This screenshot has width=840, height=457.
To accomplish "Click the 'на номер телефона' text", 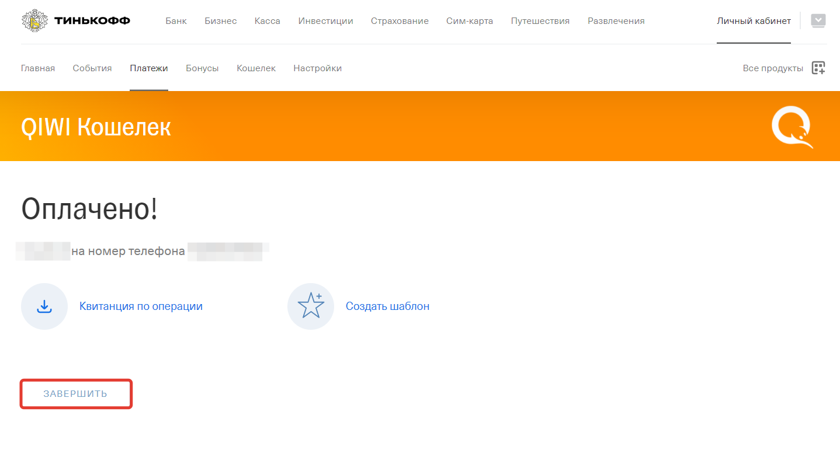I will click(x=128, y=252).
